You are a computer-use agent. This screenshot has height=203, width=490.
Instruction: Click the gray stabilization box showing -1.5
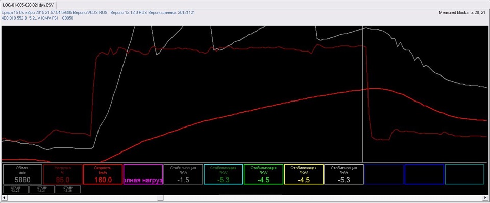click(x=183, y=174)
